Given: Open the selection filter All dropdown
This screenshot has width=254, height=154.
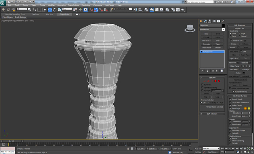Looking at the screenshot, I should tap(22, 9).
